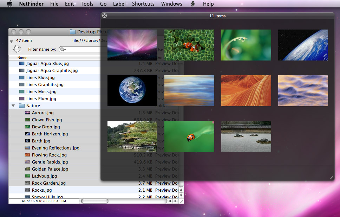The width and height of the screenshot is (340, 217).
Task: Click the script menu icon in menu bar
Action: 192,4
